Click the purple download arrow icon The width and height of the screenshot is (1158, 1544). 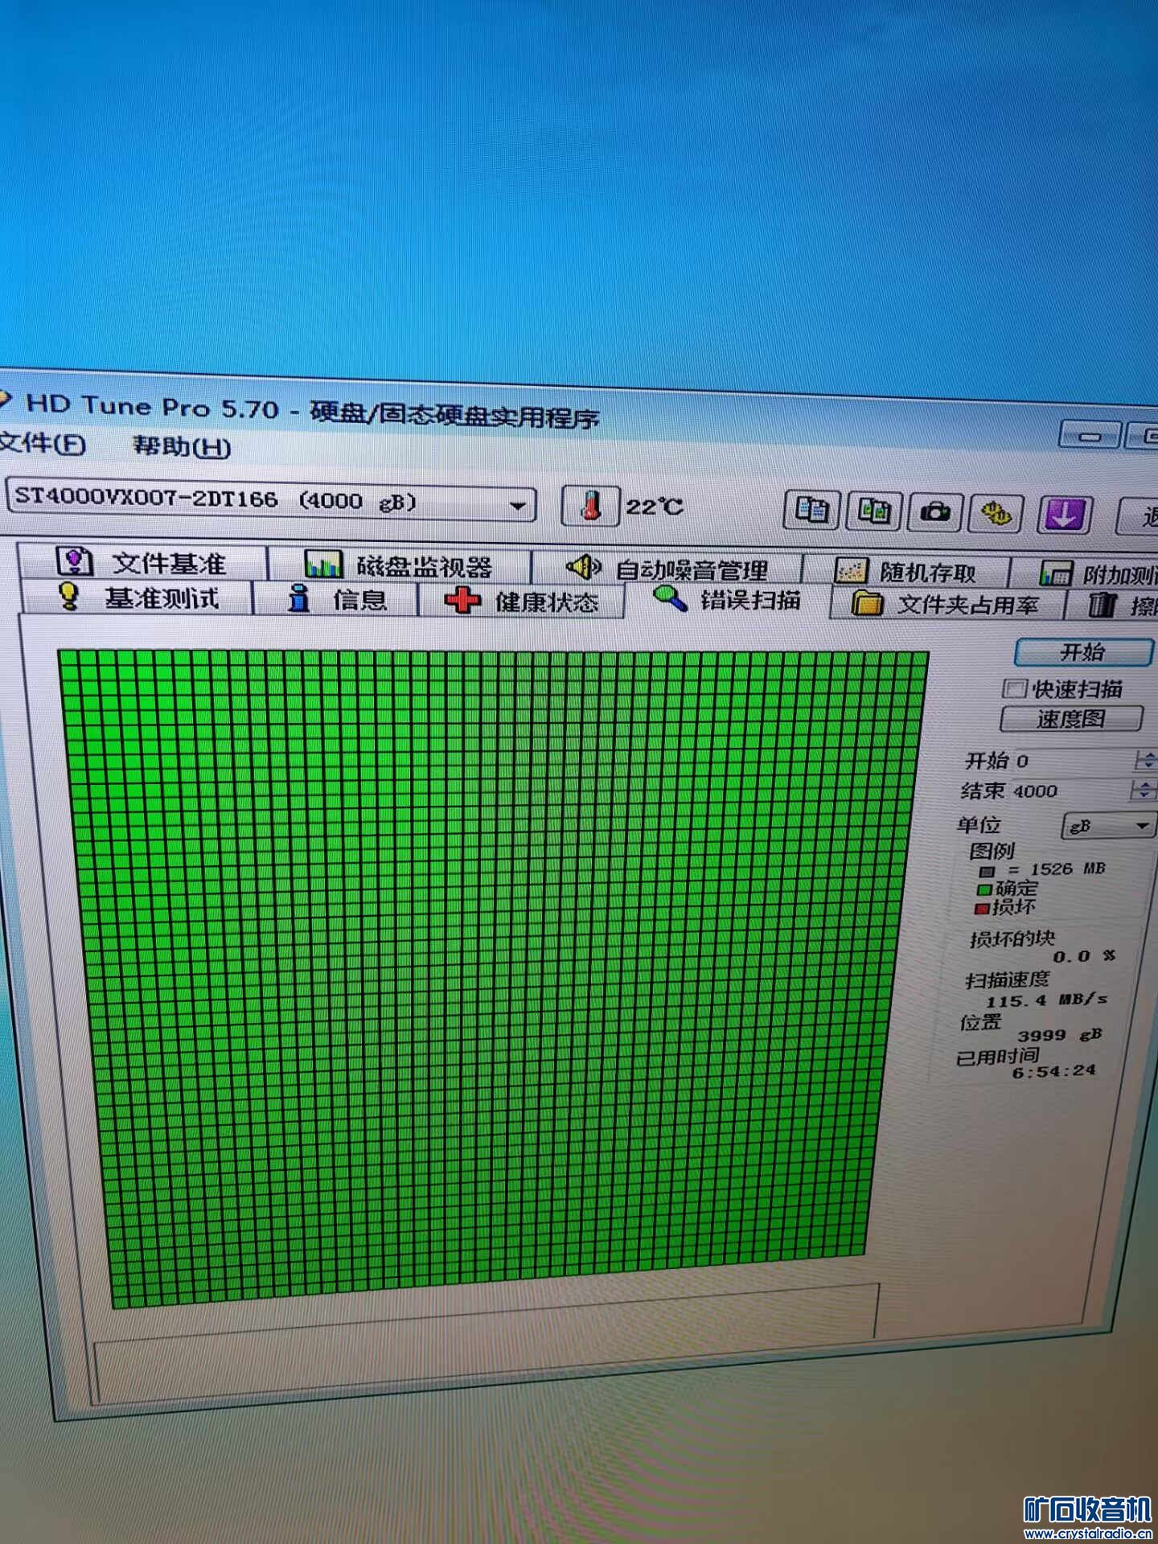[x=1065, y=515]
